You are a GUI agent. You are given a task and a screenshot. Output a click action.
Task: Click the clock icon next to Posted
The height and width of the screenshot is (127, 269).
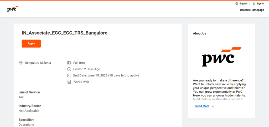pos(69,69)
